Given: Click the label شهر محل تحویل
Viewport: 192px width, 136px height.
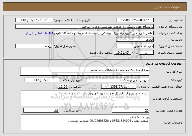Looking at the screenshot, I should pos(65,46).
